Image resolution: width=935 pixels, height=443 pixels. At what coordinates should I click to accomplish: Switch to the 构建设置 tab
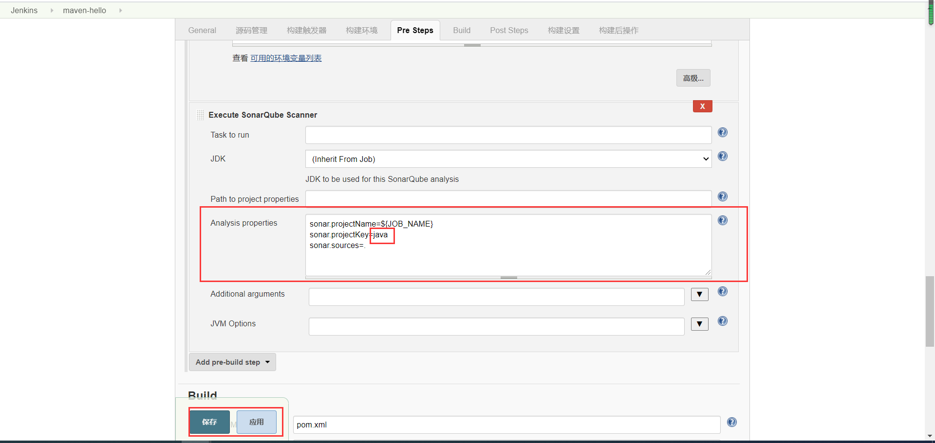tap(563, 30)
